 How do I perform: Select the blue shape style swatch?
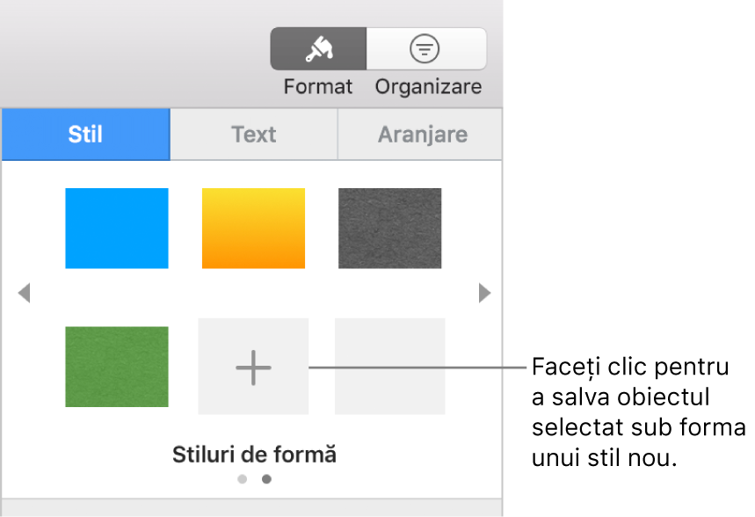[116, 228]
